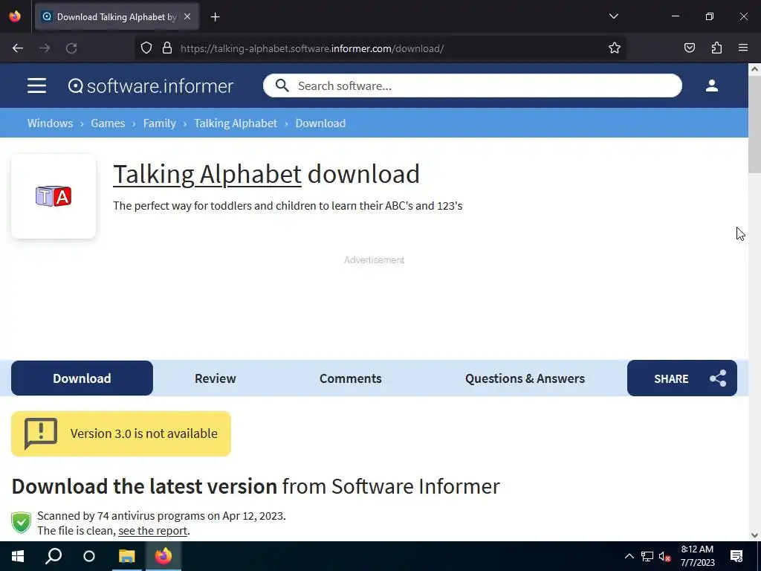Click the network icon in system tray

point(647,556)
